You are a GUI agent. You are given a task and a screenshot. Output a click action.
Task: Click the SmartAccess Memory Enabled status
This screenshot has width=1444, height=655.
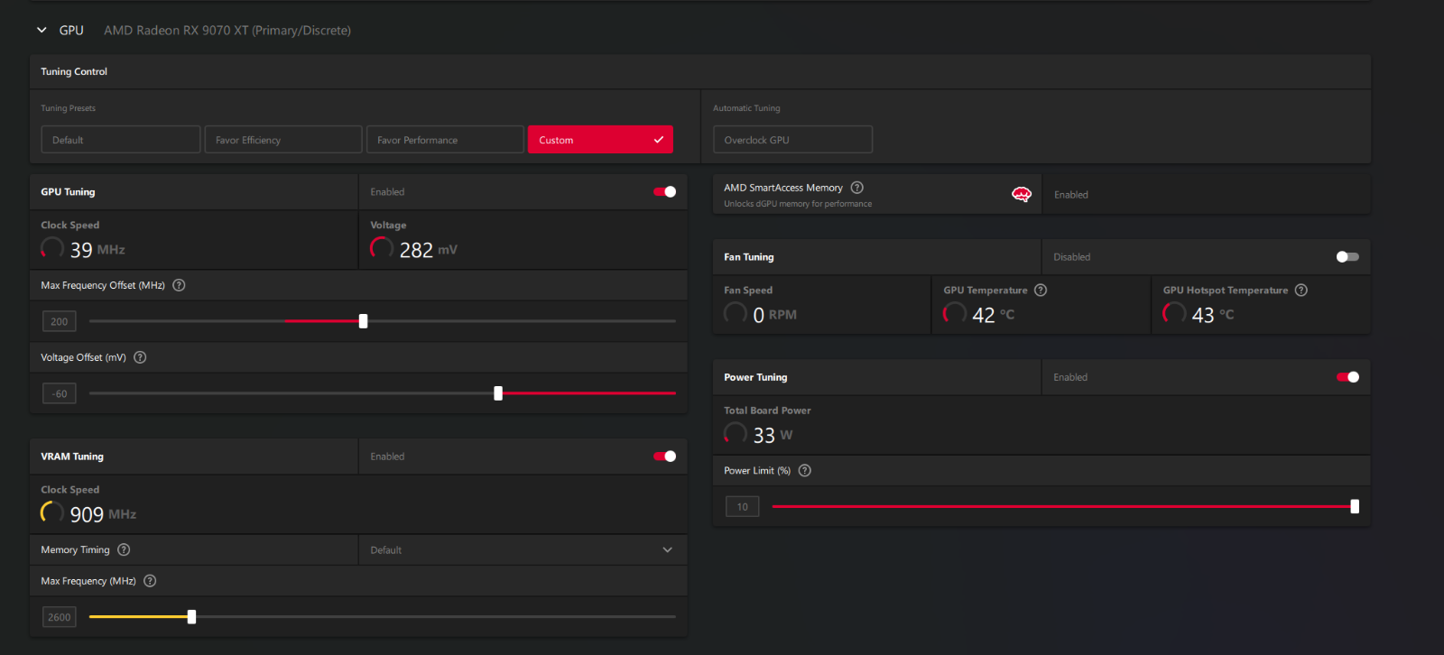click(x=1071, y=195)
